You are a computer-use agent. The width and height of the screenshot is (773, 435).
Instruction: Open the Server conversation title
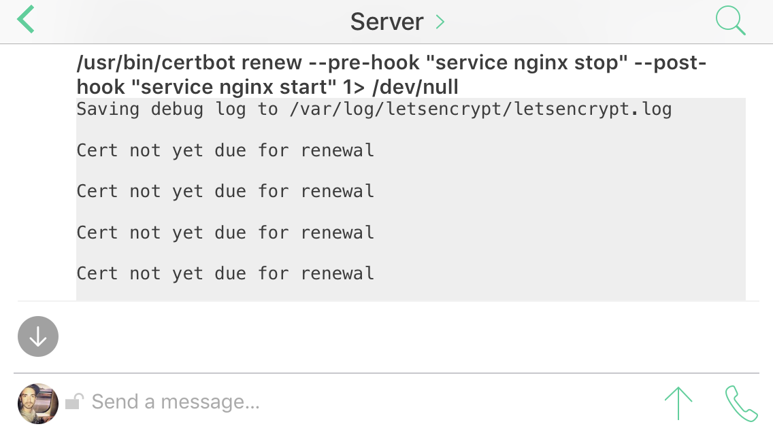click(x=386, y=22)
